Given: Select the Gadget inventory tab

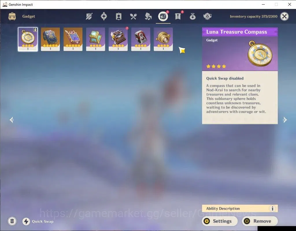Looking at the screenshot, I should [163, 16].
